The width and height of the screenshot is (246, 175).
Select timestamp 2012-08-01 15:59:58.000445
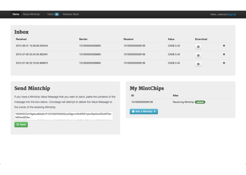tap(32, 46)
